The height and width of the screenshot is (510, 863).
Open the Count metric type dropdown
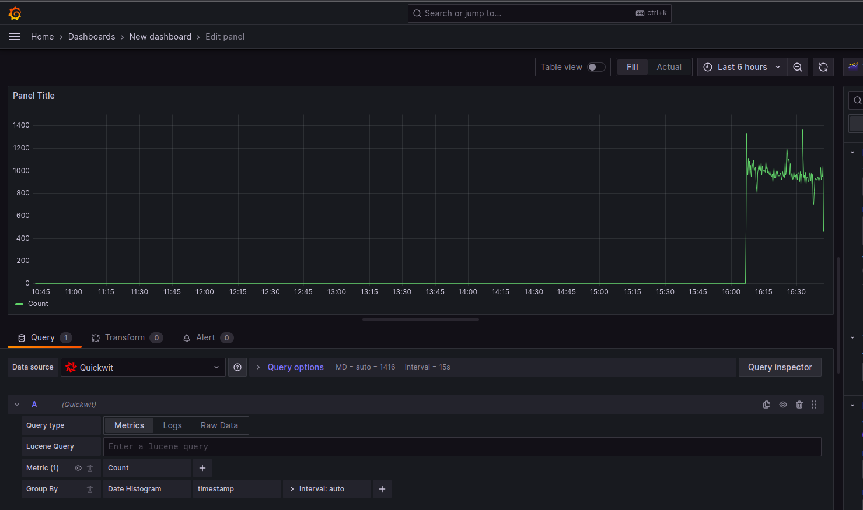tap(147, 468)
